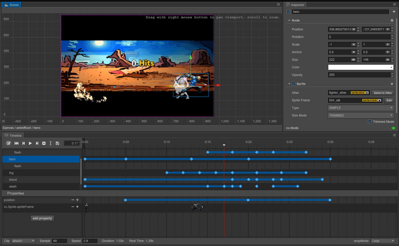Click the Node settings gear icon
399x246 pixels.
[391, 20]
